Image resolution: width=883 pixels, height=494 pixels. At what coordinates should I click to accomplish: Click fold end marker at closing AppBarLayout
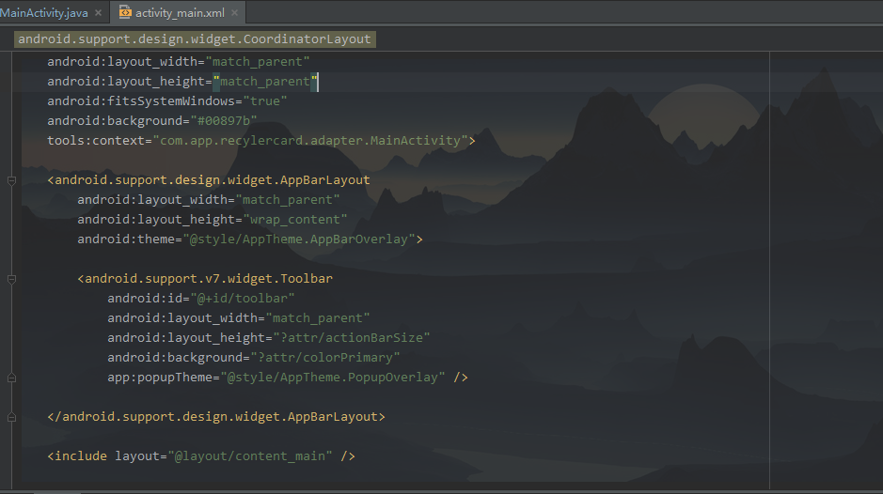click(x=11, y=418)
